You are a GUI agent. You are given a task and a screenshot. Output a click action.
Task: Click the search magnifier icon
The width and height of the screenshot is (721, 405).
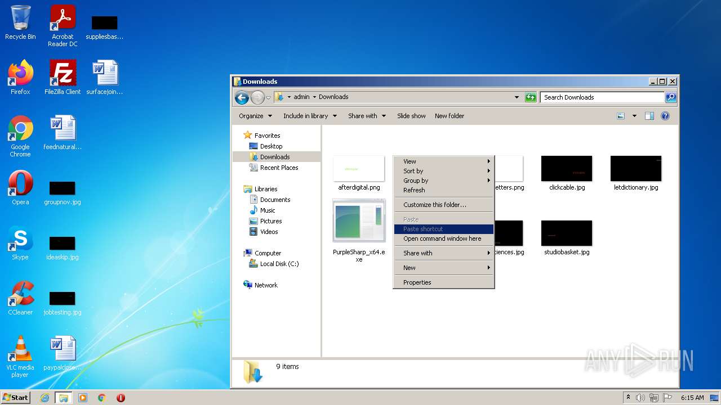click(x=670, y=97)
